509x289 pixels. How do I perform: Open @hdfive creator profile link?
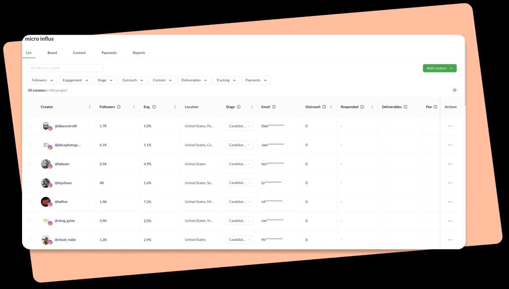click(x=61, y=202)
